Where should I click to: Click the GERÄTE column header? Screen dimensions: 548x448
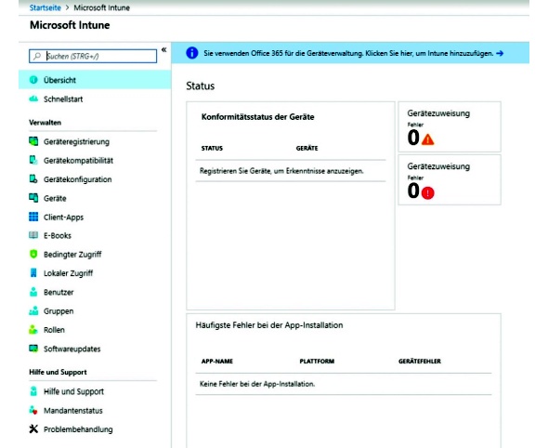coord(307,148)
